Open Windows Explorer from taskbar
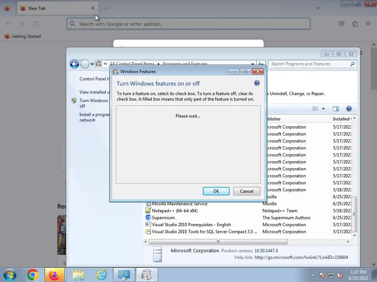The height and width of the screenshot is (282, 377). (x=78, y=275)
